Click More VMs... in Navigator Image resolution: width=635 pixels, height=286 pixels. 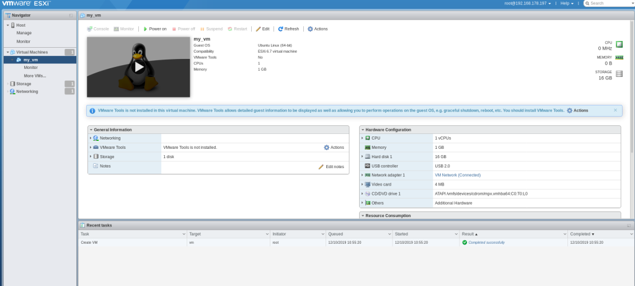click(35, 76)
